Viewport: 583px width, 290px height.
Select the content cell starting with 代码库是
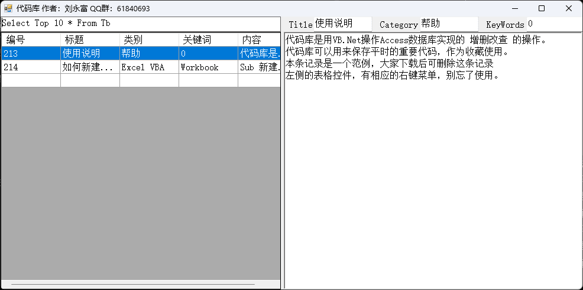(259, 54)
